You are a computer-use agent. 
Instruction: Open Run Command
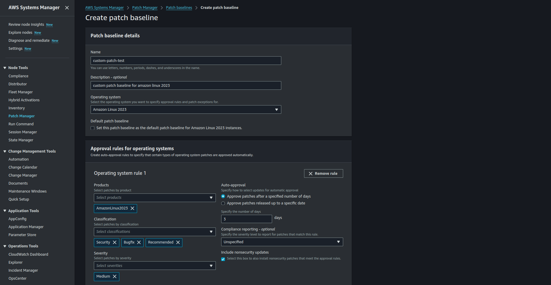(x=21, y=124)
